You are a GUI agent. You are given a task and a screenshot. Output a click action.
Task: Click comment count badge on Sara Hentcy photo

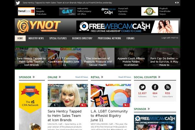tap(83, 105)
